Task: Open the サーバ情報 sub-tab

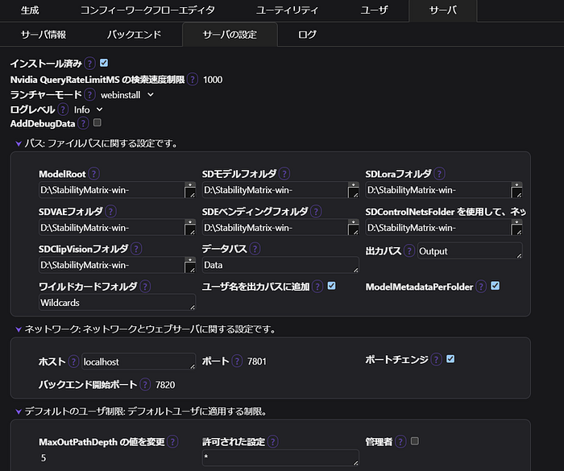Action: click(44, 35)
